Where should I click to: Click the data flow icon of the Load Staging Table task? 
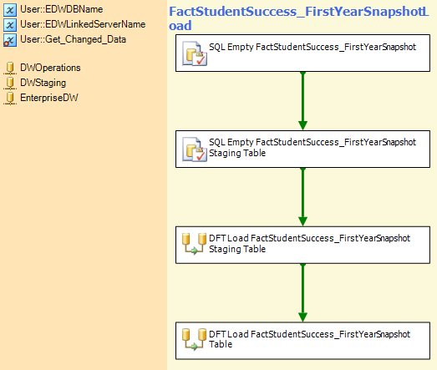pyautogui.click(x=194, y=244)
